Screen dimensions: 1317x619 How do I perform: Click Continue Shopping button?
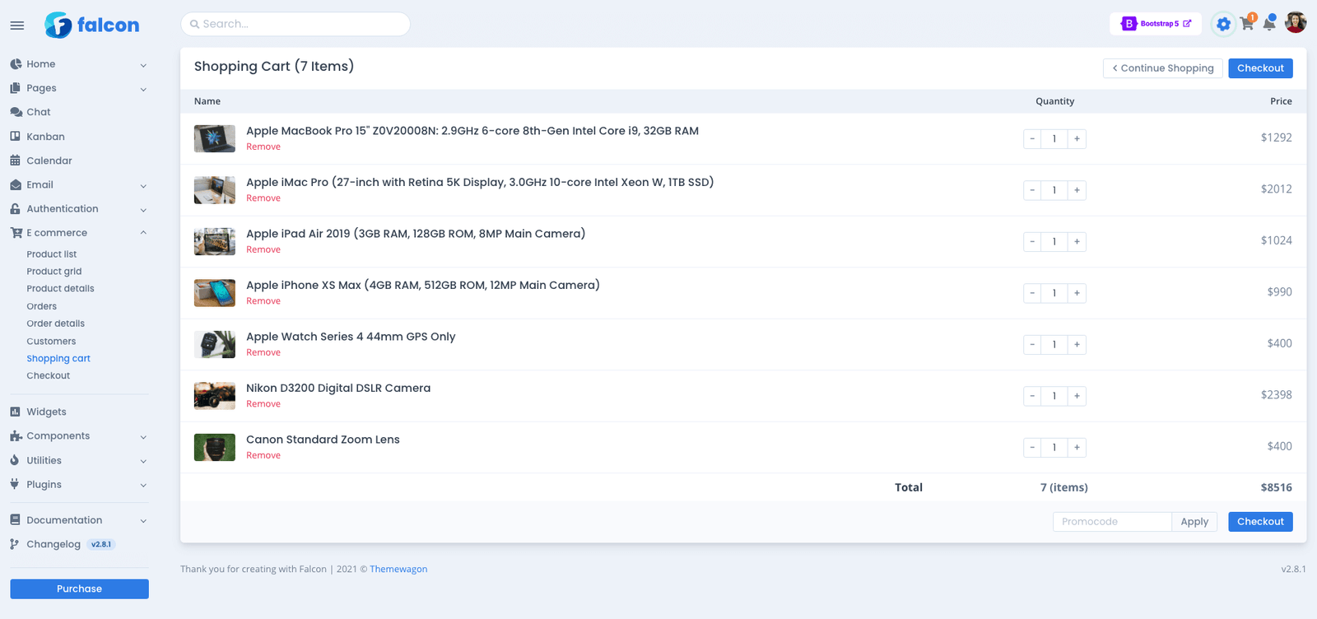(1162, 68)
